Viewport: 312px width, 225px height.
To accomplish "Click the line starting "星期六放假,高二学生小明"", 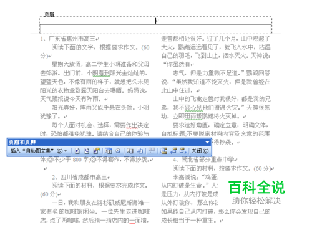I will (x=100, y=64).
